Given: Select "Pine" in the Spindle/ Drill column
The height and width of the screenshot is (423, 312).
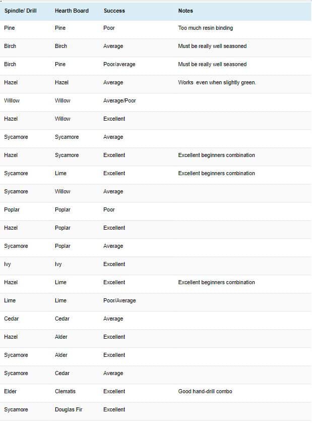Looking at the screenshot, I should point(9,28).
